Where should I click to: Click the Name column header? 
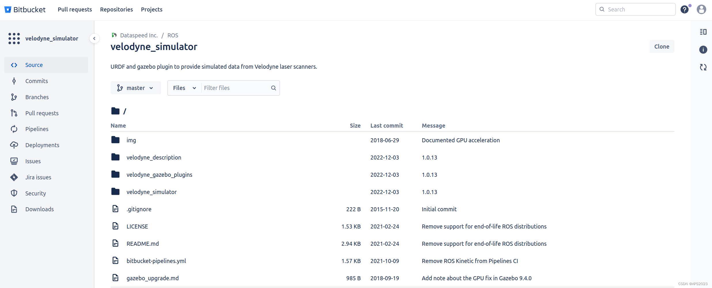[118, 126]
